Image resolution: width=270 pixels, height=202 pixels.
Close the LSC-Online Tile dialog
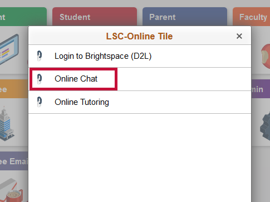click(239, 36)
